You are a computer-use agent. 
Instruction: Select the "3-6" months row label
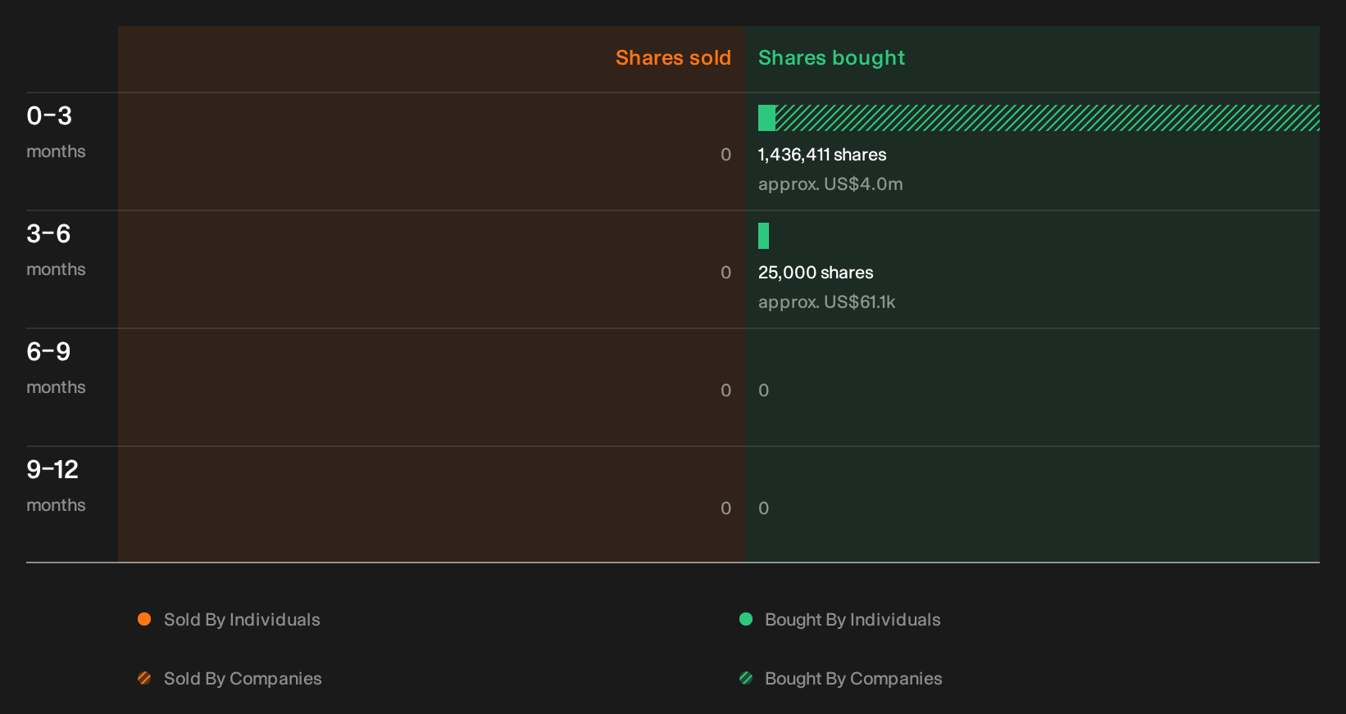click(x=48, y=234)
